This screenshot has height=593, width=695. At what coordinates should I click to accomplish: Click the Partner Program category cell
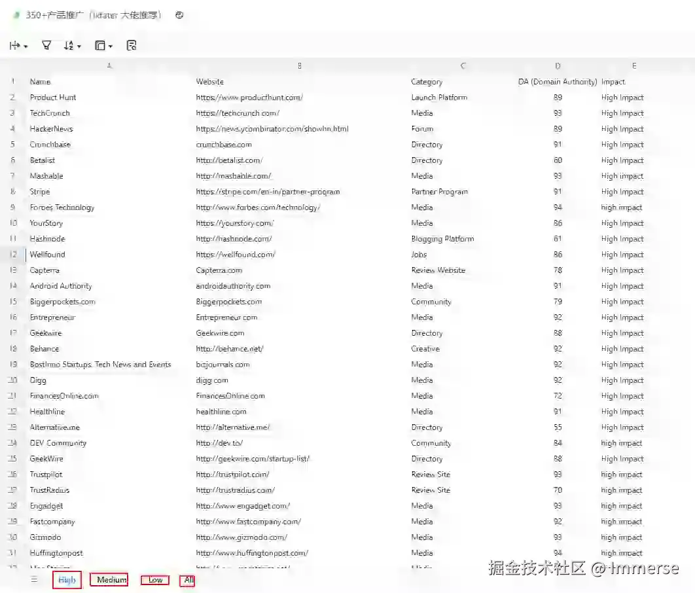point(439,192)
